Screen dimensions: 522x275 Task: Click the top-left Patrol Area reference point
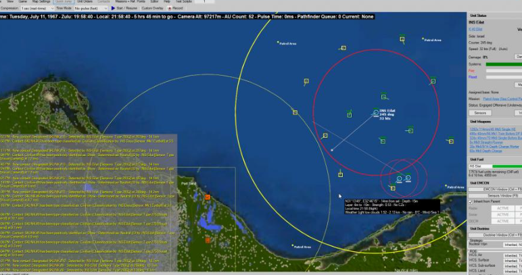pos(278,43)
